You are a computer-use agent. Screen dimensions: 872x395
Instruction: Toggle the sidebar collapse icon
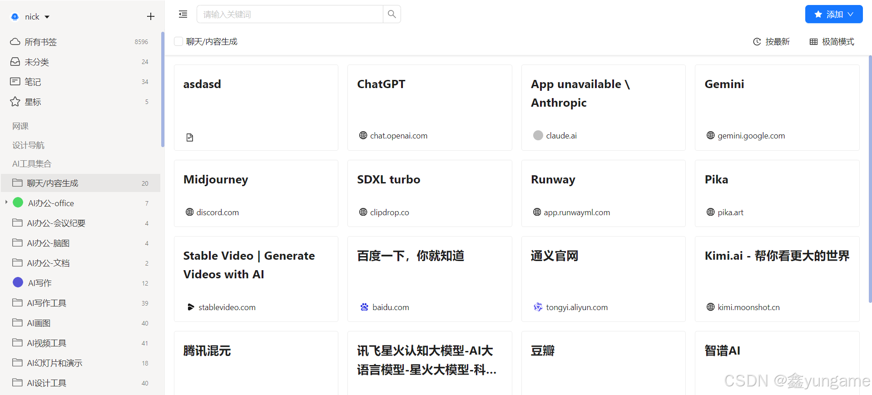(x=183, y=14)
